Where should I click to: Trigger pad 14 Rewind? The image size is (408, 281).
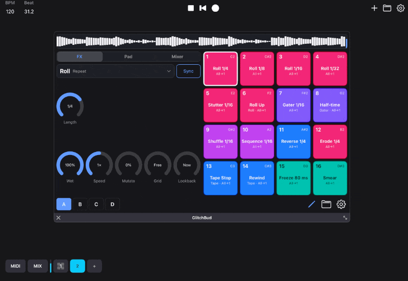(257, 178)
